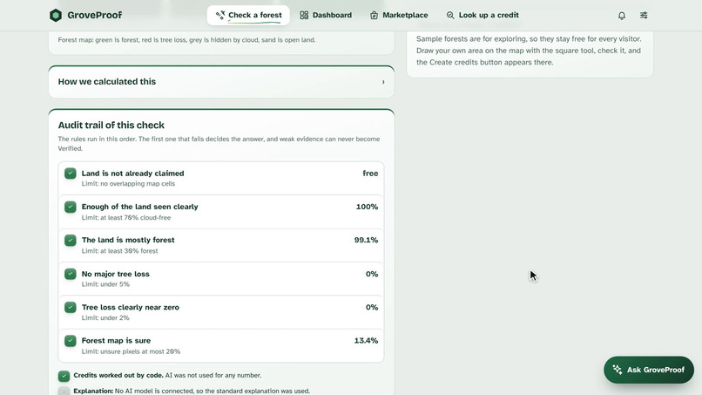
Task: Toggle the Credits worked out by code checkmark
Action: click(64, 376)
